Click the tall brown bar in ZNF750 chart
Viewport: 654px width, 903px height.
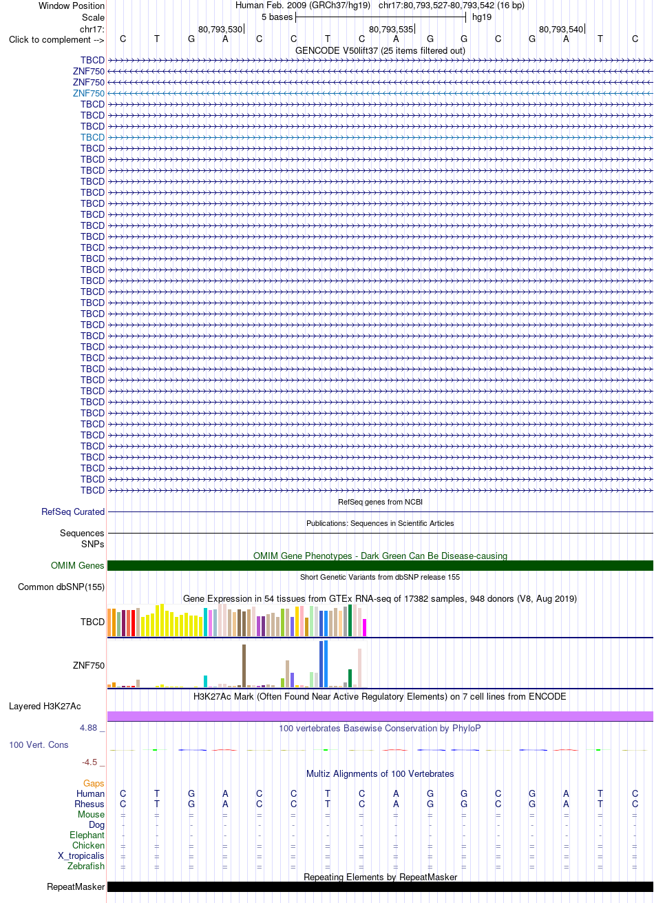[x=244, y=666]
